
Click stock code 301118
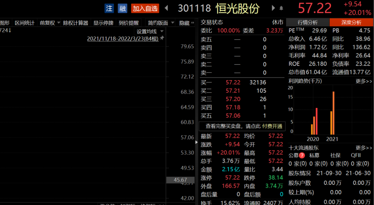point(194,9)
